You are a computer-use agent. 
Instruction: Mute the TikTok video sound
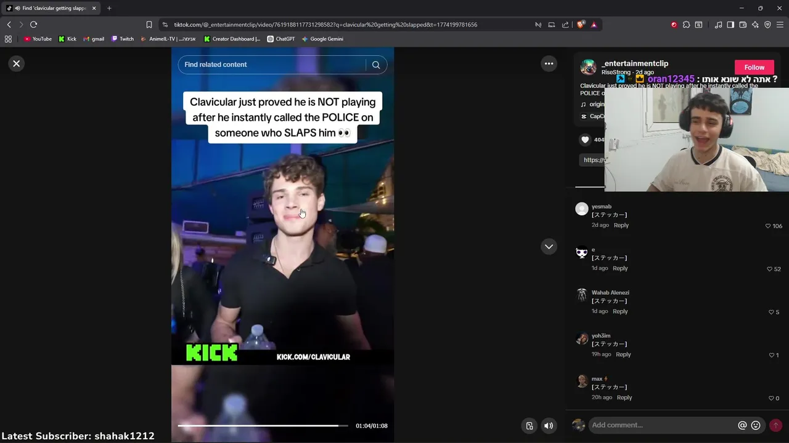pos(549,426)
